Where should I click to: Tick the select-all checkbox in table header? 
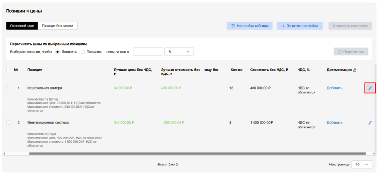tap(8, 71)
